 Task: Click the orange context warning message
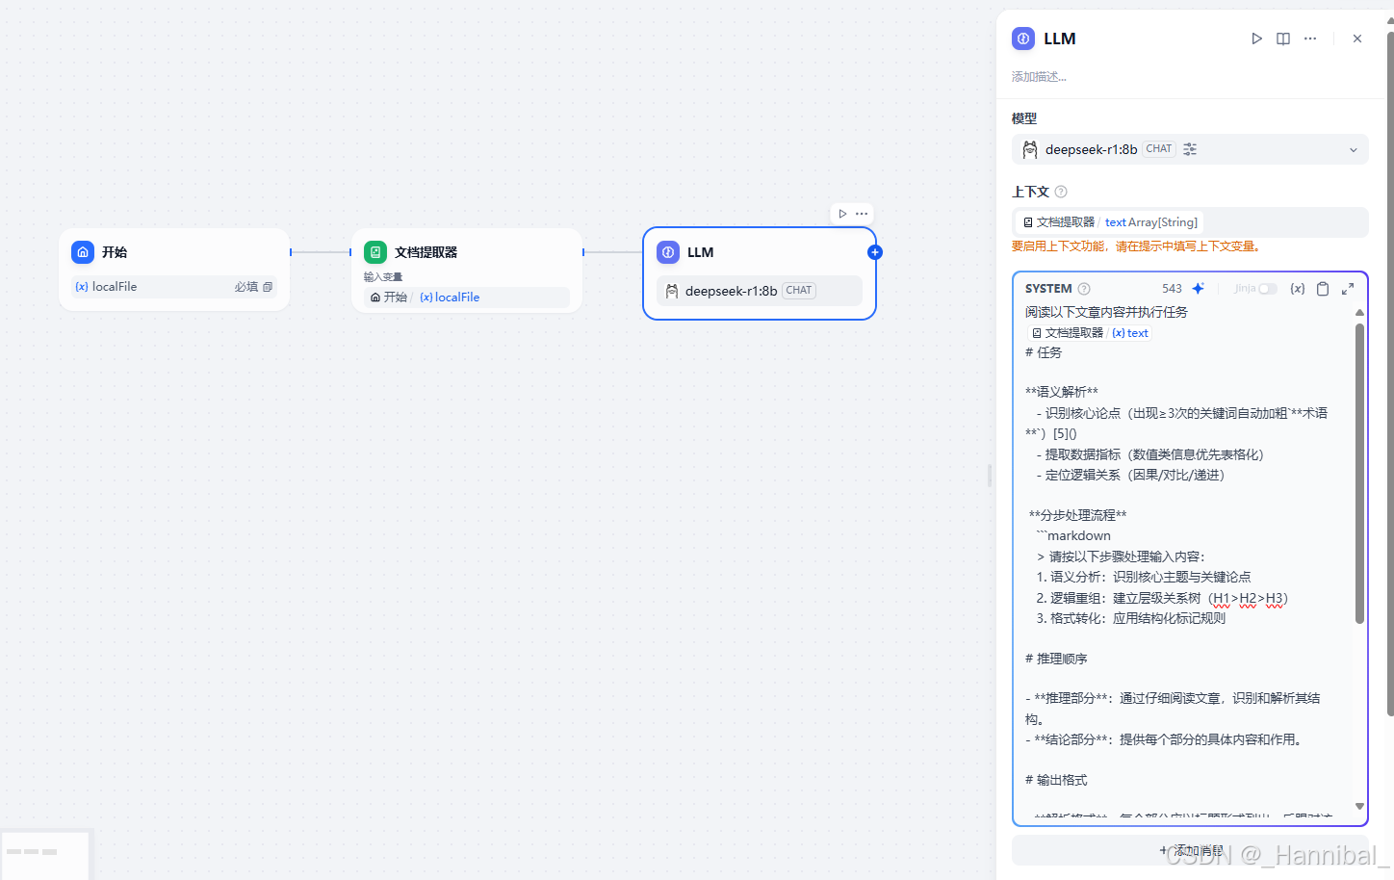(x=1137, y=246)
